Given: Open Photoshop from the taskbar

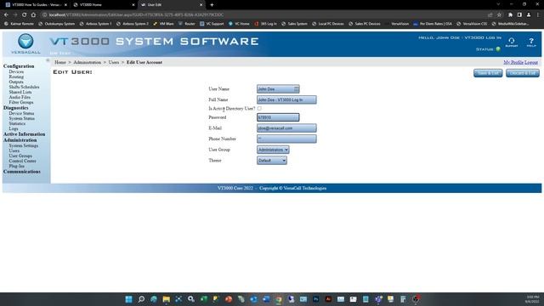Looking at the screenshot, I should (x=315, y=299).
